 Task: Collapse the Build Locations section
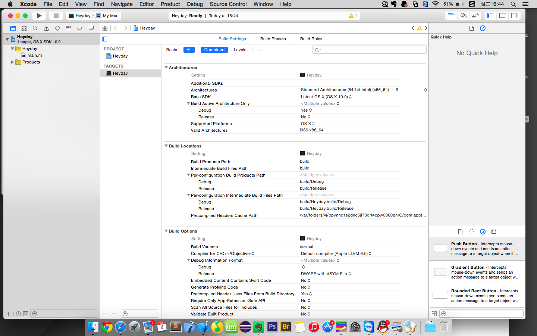click(x=166, y=146)
